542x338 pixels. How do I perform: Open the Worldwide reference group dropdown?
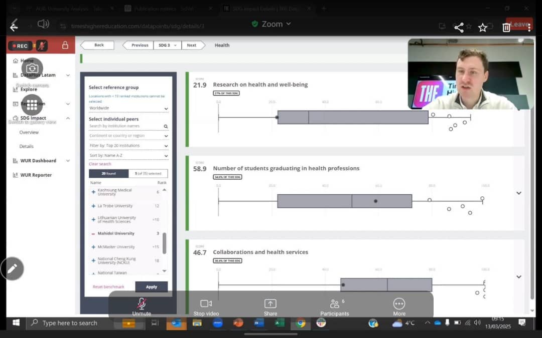[x=128, y=108]
